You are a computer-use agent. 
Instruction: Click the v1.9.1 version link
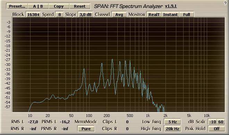(x=171, y=6)
